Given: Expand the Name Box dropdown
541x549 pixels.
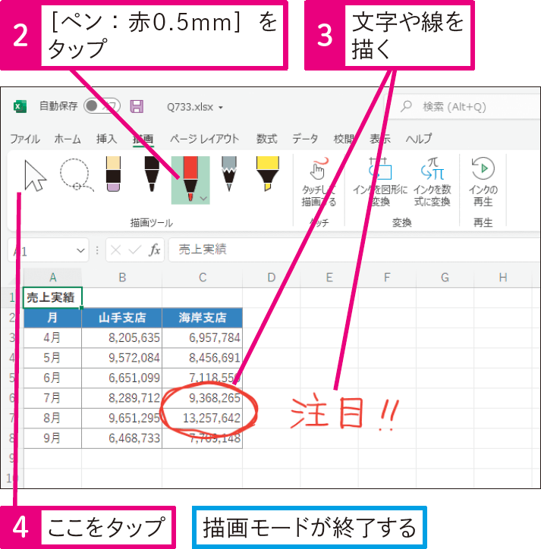Looking at the screenshot, I should pyautogui.click(x=80, y=251).
